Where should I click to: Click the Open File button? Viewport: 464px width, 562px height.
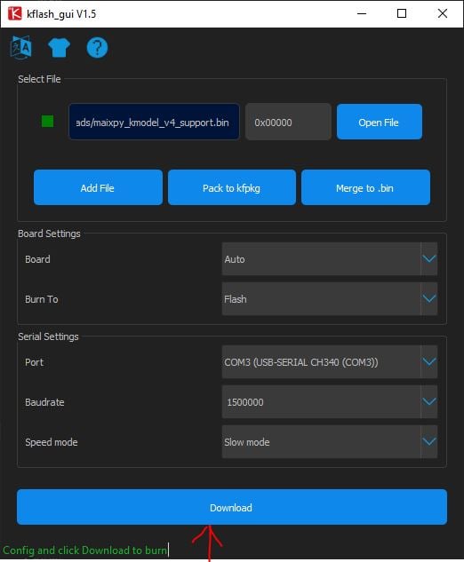pos(380,122)
